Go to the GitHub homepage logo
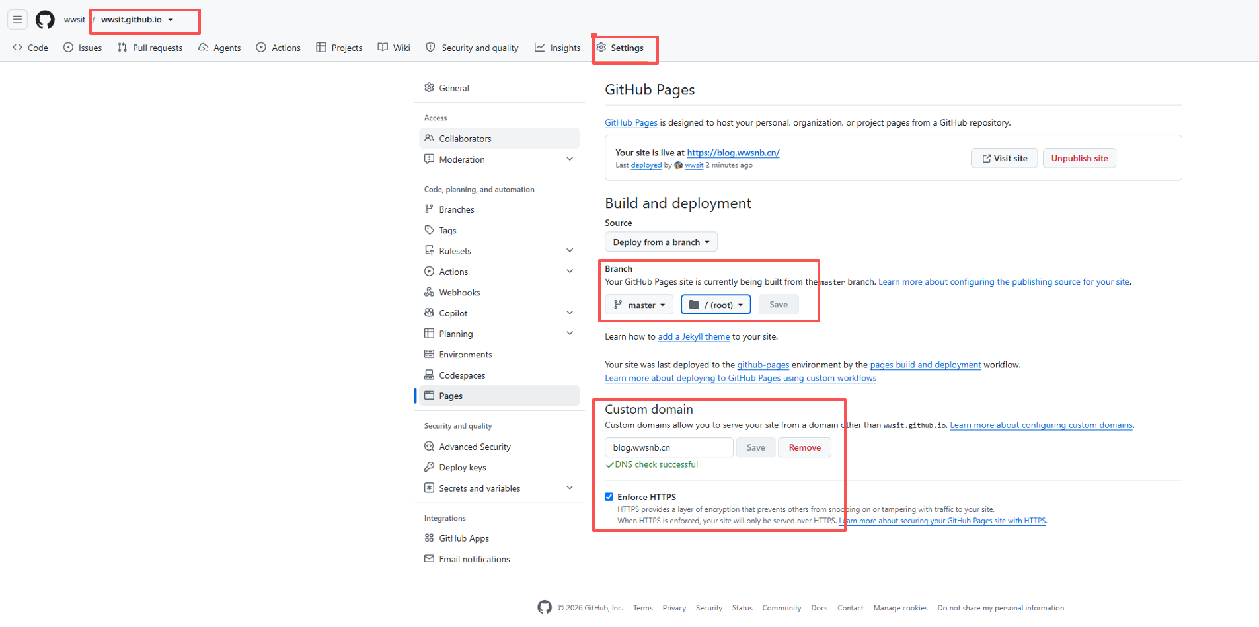This screenshot has height=627, width=1259. pos(45,20)
